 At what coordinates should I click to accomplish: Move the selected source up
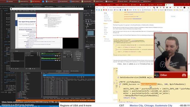32,69
